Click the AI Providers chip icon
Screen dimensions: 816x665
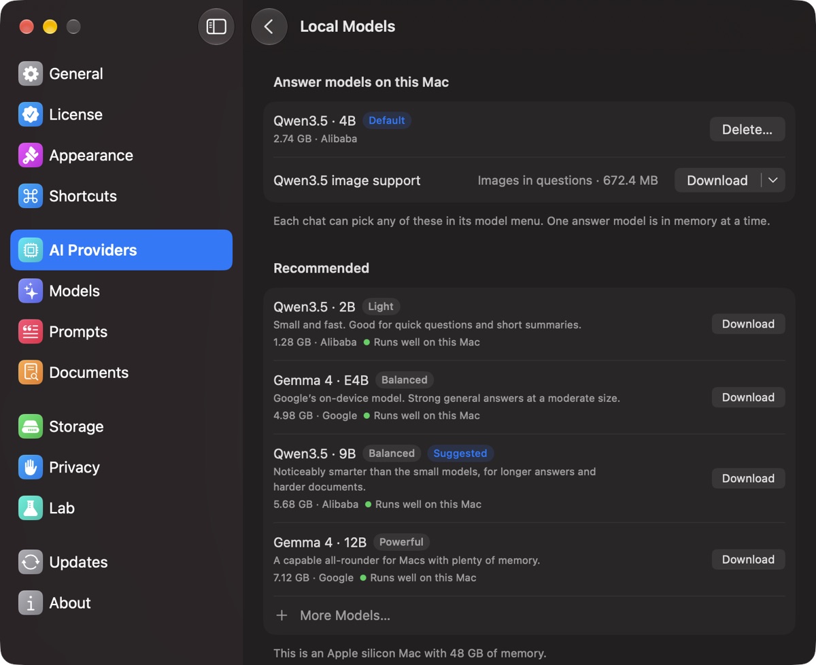point(31,250)
